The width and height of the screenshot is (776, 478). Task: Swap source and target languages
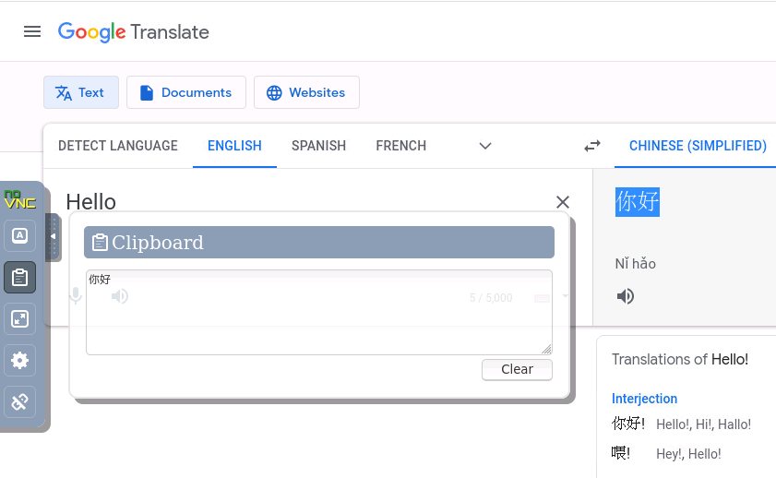click(x=591, y=146)
